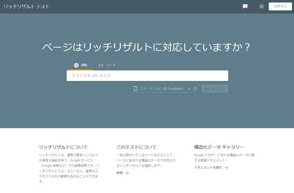The image size is (294, 193).
Task: Click the 構造化データ ギャラリー heading
Action: point(219,147)
